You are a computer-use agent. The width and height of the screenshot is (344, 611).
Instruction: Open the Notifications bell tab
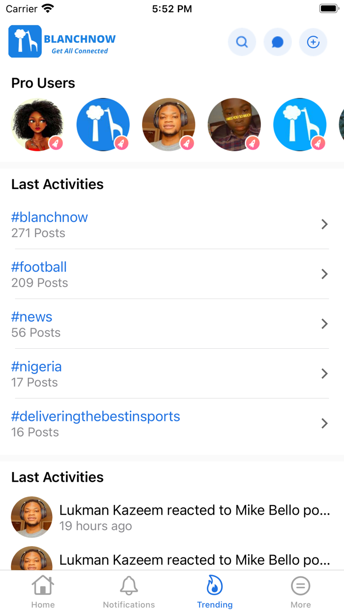pyautogui.click(x=129, y=591)
